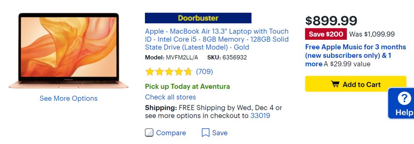Click the Compare label text

point(171,133)
